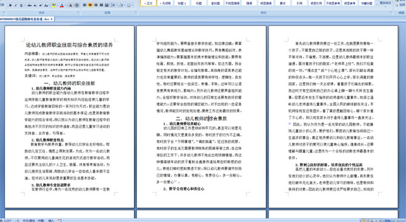Viewport: 406px width, 222px height.
Task: Click the spelling check status icon
Action: (x=17, y=220)
